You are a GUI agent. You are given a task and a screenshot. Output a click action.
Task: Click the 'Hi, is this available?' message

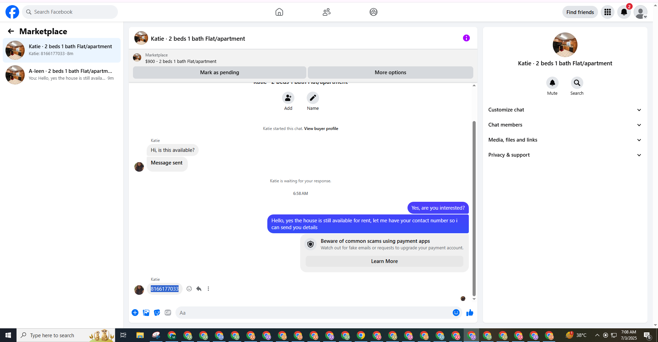pos(173,150)
